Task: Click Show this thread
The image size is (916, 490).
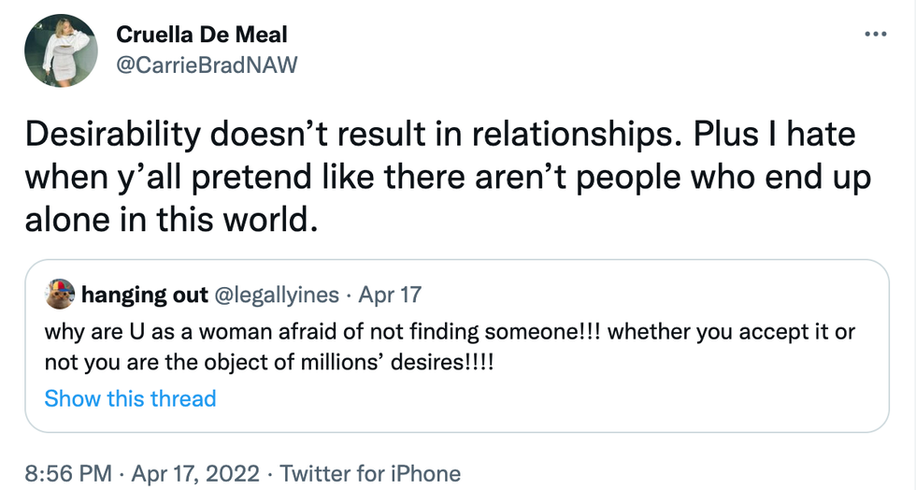Action: 130,398
